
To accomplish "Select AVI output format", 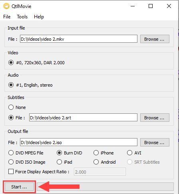I will pos(134,153).
